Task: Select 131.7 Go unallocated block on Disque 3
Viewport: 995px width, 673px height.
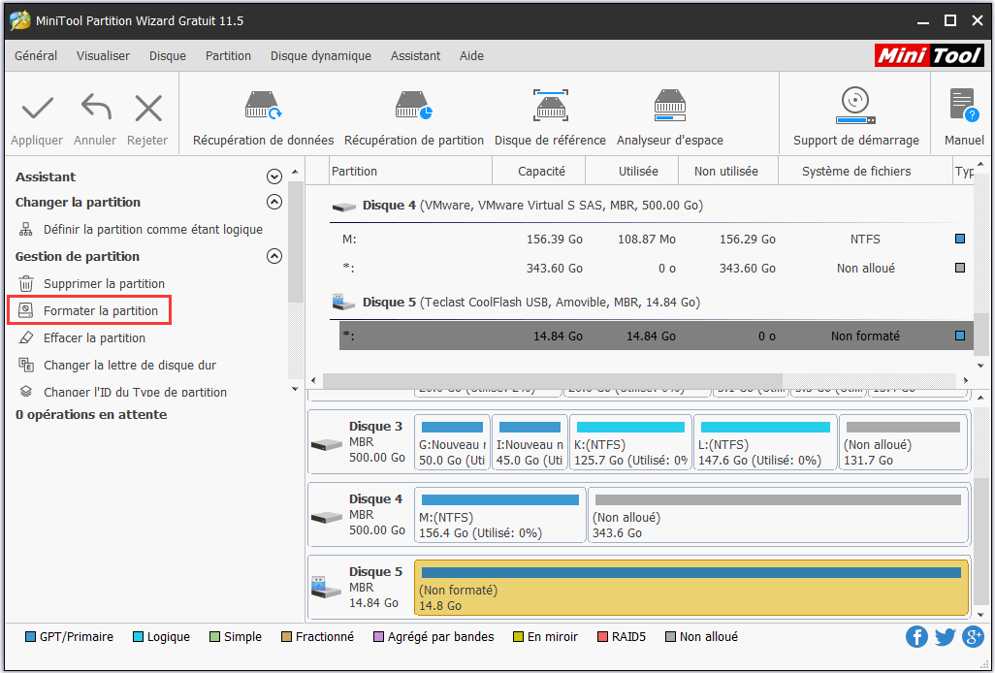Action: click(x=904, y=443)
